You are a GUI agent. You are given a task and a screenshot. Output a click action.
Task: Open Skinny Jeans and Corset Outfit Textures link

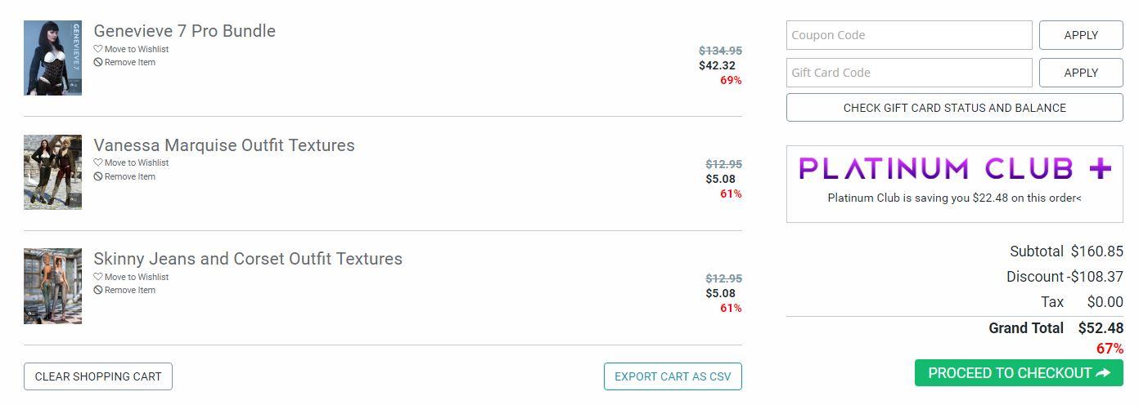(248, 259)
